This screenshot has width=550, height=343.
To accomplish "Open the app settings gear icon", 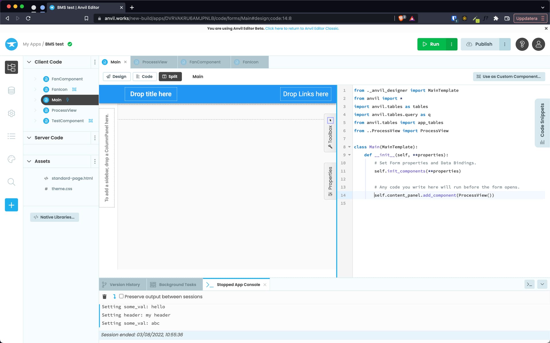I will (x=11, y=113).
